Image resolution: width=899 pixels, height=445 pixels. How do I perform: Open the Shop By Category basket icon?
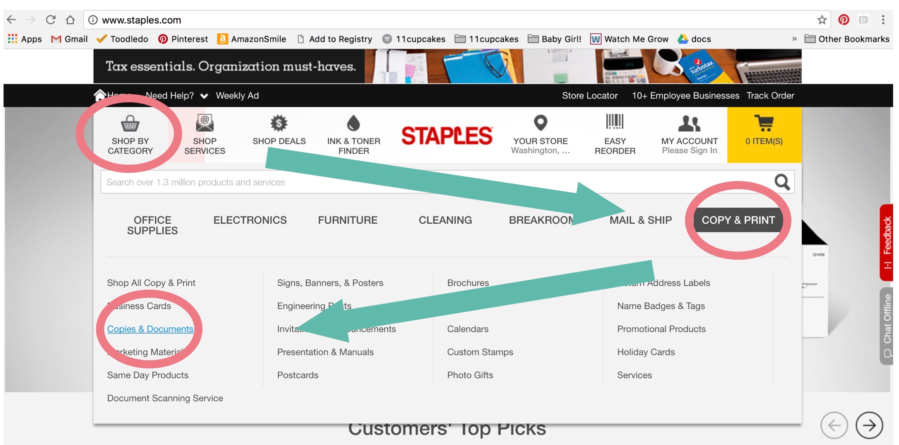(x=130, y=124)
